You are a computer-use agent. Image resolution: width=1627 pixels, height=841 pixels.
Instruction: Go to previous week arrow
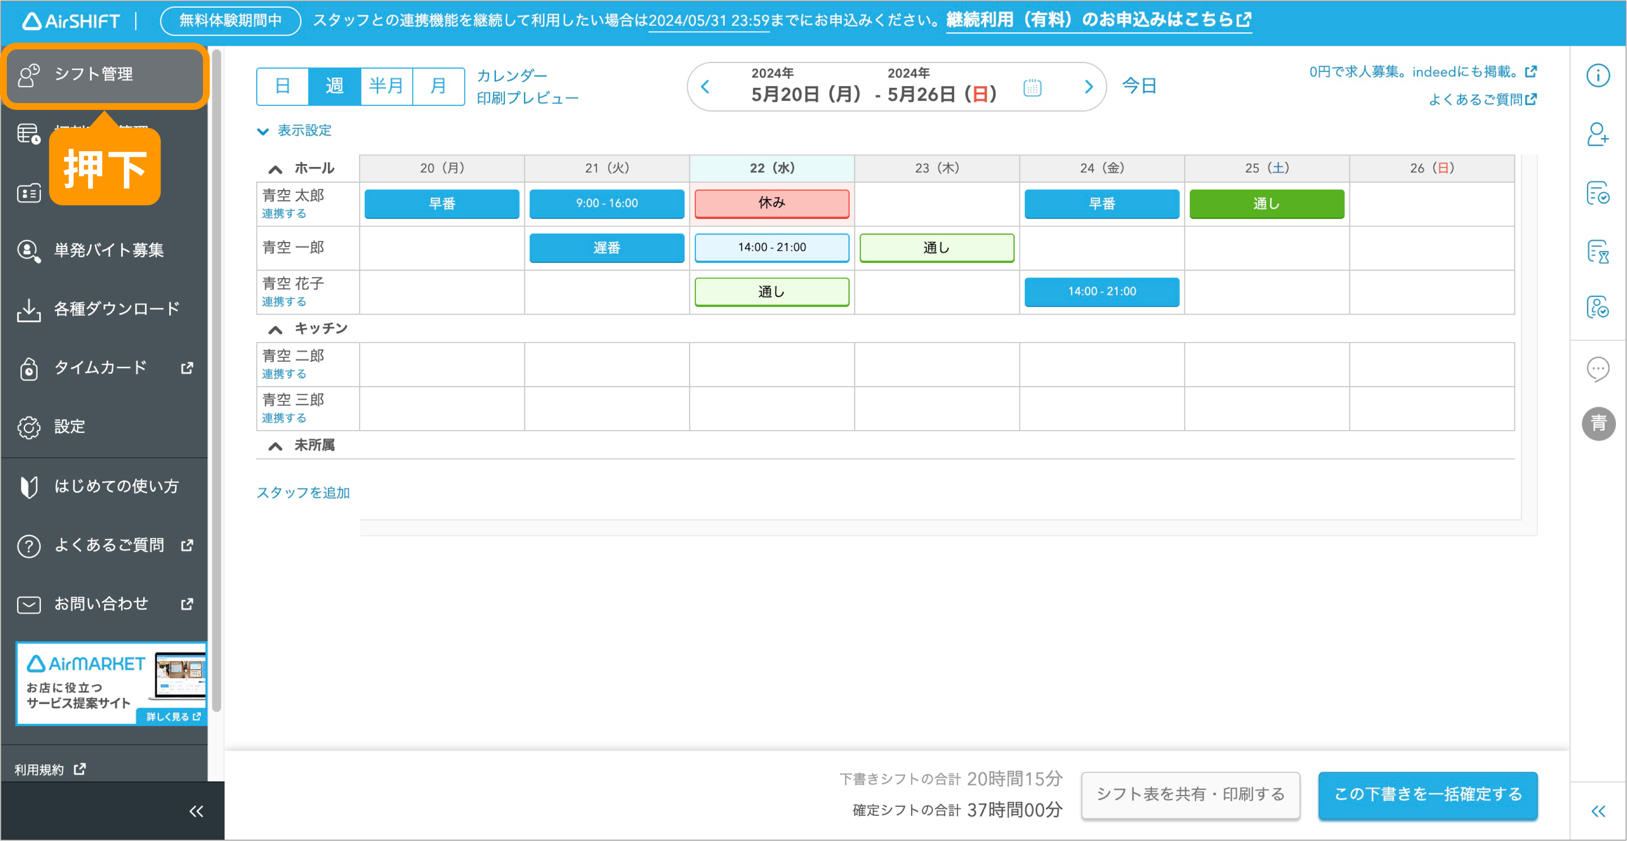(705, 87)
